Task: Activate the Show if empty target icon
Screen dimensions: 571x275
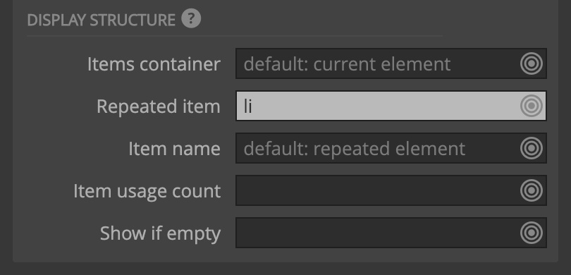Action: (x=532, y=233)
